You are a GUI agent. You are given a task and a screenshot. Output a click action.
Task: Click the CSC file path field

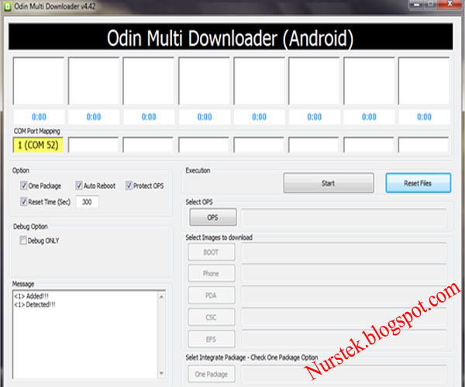click(343, 317)
